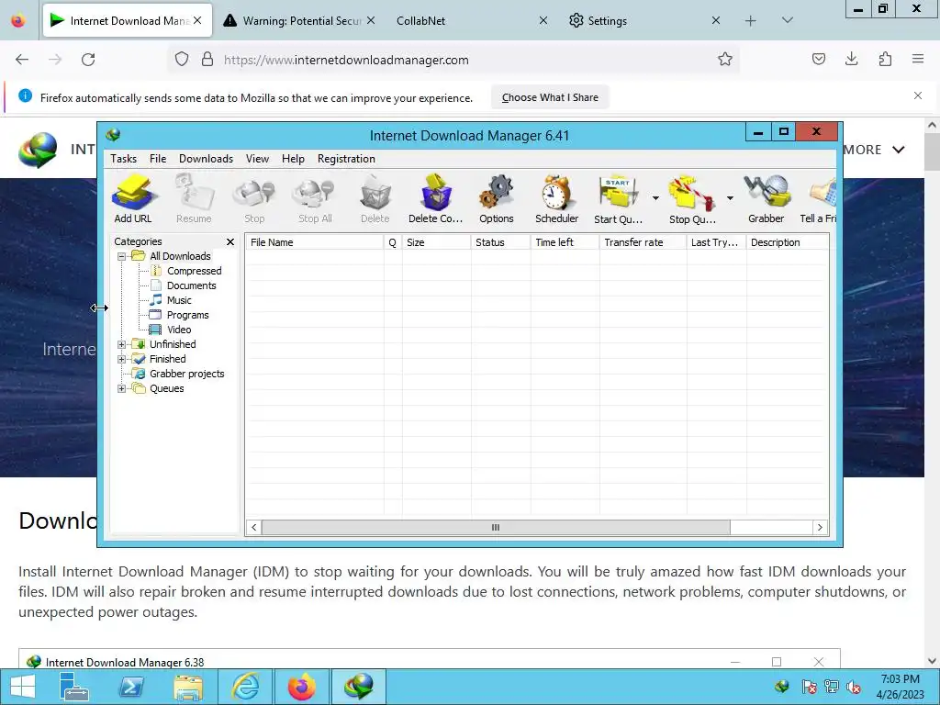The image size is (940, 705).
Task: Collapse the All Downloads tree node
Action: (x=122, y=256)
